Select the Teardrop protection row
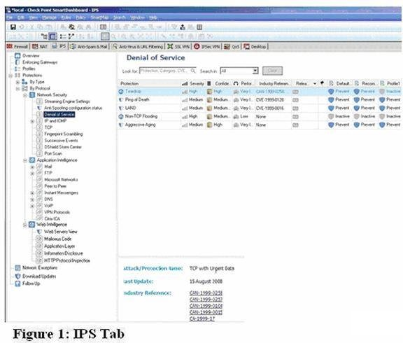Viewport: 403px width, 343px height. pos(260,92)
